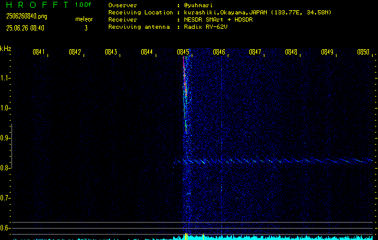The image size is (378, 240).
Task: Click the lone yellow detection marker between 0845 and 0846
Action: pos(203,236)
